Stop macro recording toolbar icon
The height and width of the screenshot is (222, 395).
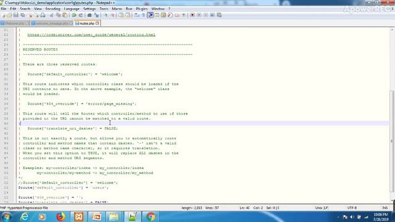pos(199,15)
